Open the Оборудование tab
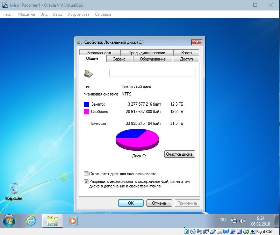Screen dimensions: 280x235 [153, 59]
